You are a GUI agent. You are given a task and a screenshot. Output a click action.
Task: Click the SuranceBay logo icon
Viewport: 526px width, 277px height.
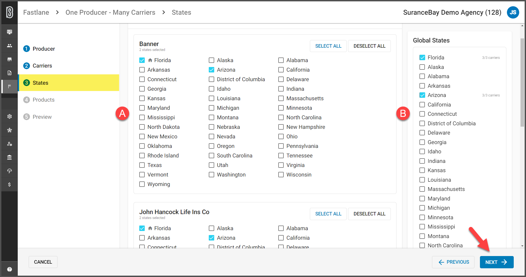click(10, 12)
